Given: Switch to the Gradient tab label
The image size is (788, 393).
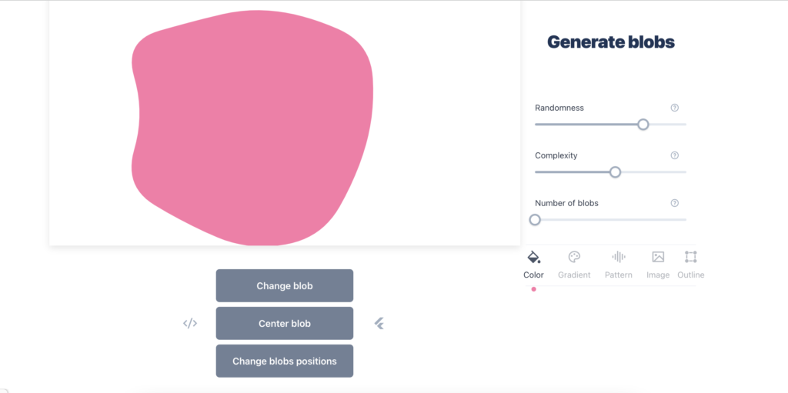Looking at the screenshot, I should (x=574, y=275).
